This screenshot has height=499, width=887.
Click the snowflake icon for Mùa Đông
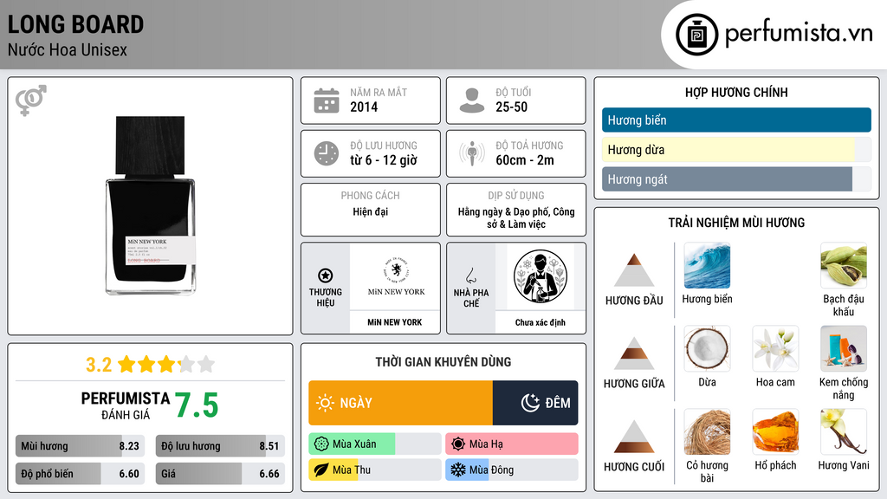pos(458,470)
